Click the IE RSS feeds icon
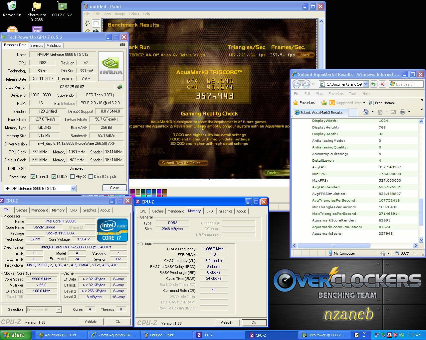 [380, 112]
